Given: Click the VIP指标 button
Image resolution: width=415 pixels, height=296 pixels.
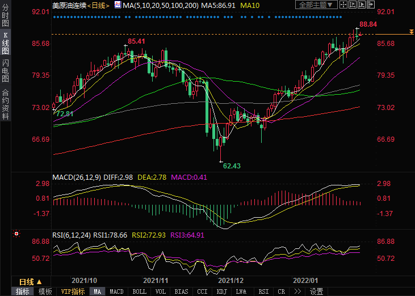Looking at the screenshot, I should tap(73, 291).
